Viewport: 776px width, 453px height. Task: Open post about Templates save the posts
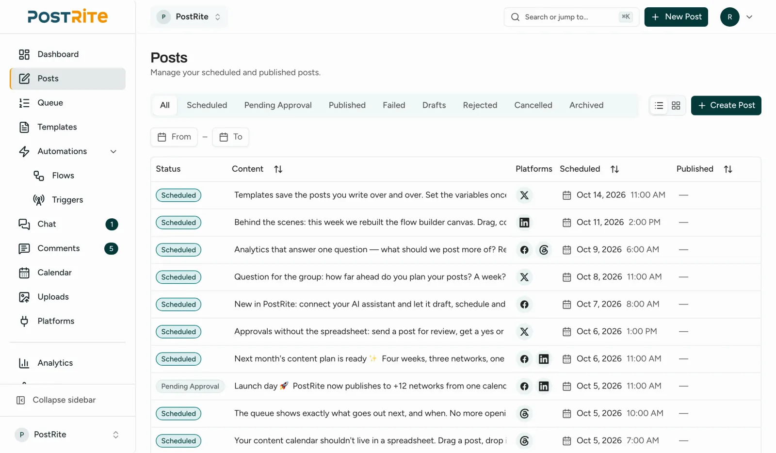(x=371, y=195)
